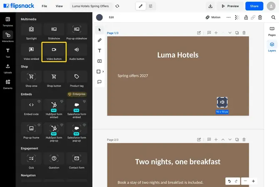Viewport: 279px width, 187px height.
Task: Open the View menu
Action: (x=59, y=6)
